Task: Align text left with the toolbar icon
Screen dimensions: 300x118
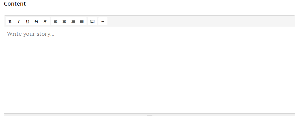Action: [55, 22]
